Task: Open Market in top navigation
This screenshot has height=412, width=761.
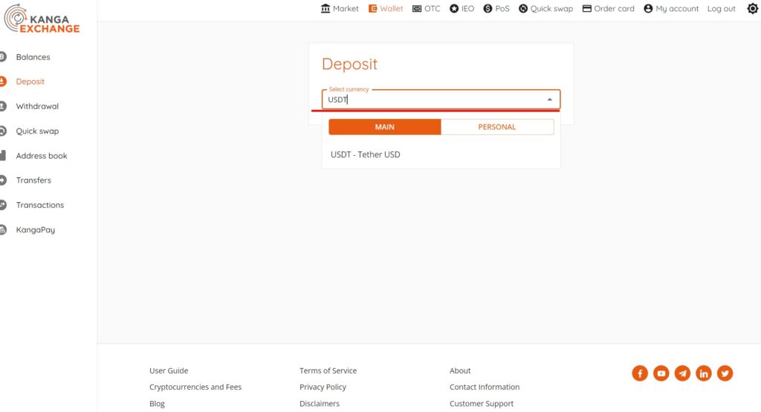Action: pyautogui.click(x=346, y=9)
